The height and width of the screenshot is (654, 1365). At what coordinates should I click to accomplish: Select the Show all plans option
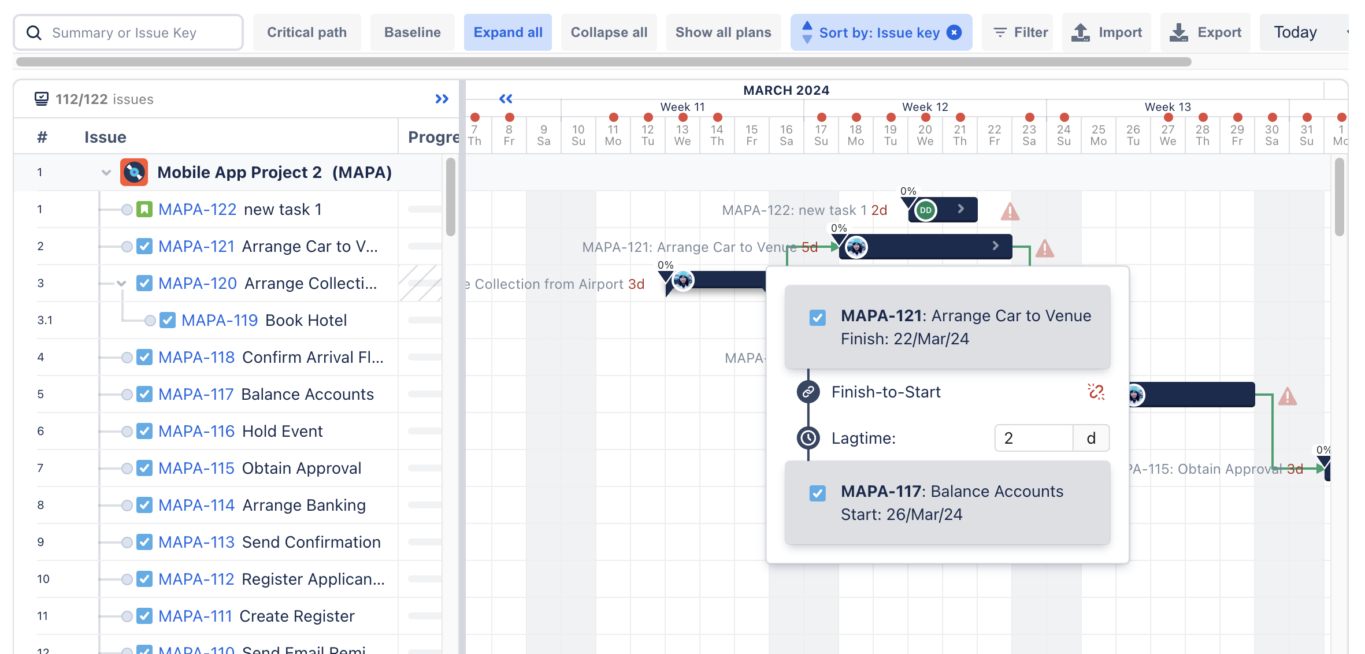click(723, 32)
